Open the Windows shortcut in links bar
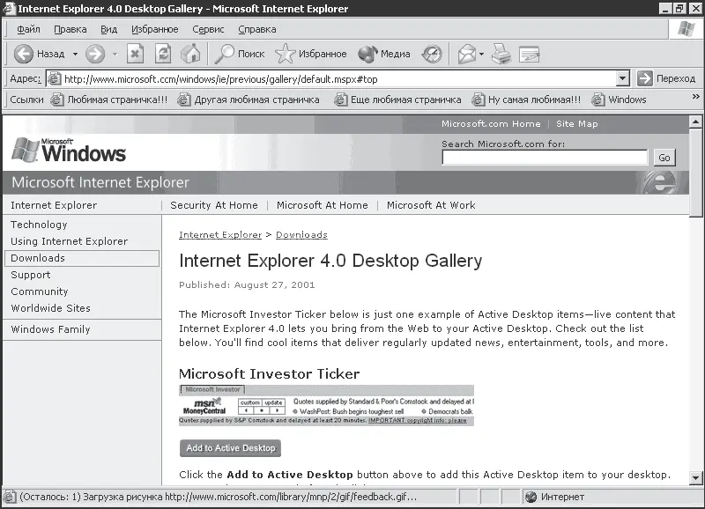The width and height of the screenshot is (705, 509). [619, 100]
